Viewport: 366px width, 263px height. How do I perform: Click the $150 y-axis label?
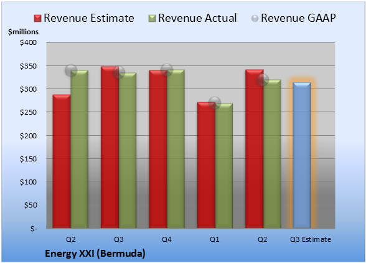pyautogui.click(x=28, y=159)
